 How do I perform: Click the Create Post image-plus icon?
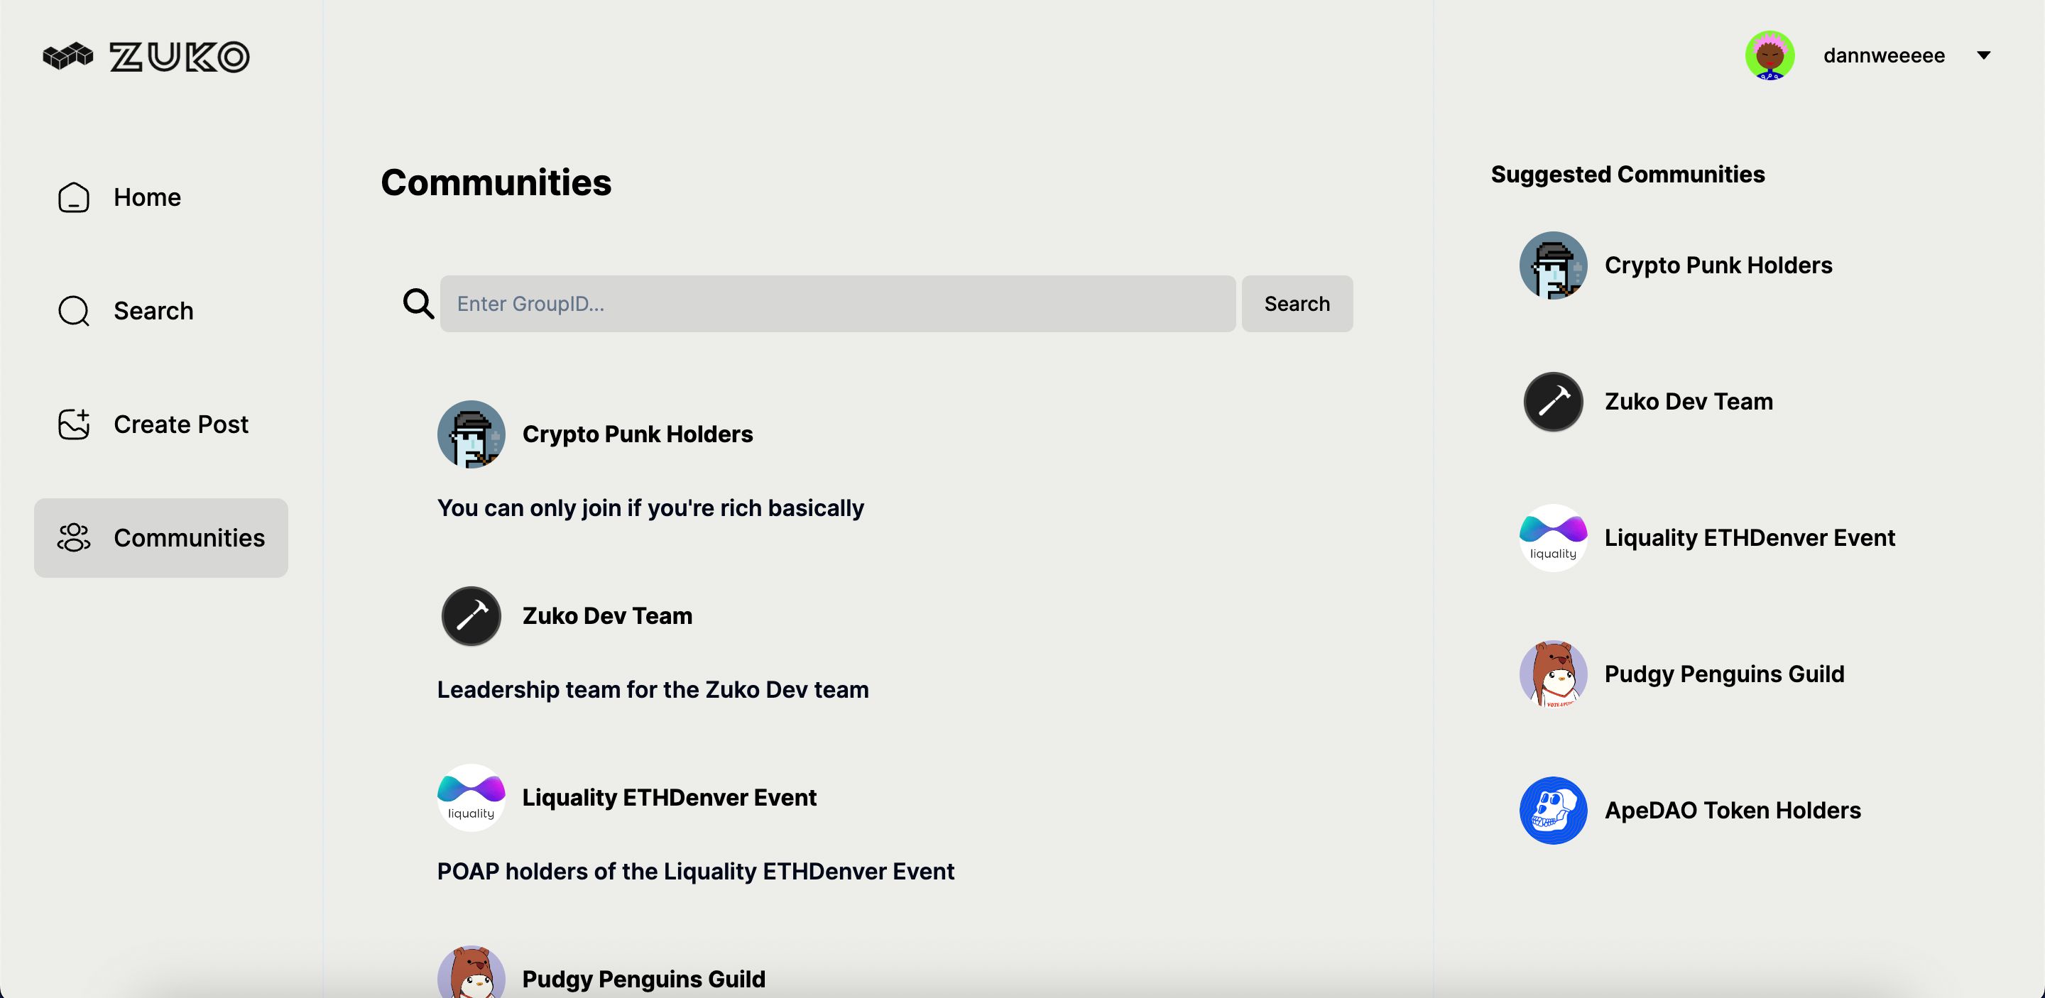click(74, 424)
